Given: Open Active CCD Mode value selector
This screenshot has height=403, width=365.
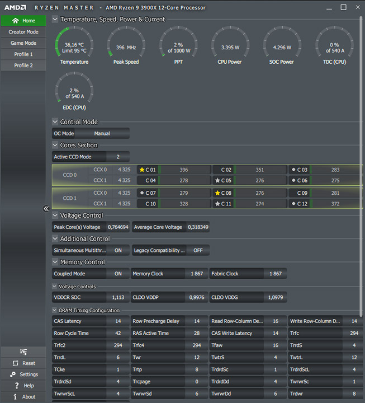Looking at the screenshot, I should [118, 157].
